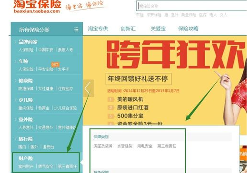The height and width of the screenshot is (173, 249).
Task: Select 平安车险 in the sidebar
Action: pyautogui.click(x=46, y=69)
